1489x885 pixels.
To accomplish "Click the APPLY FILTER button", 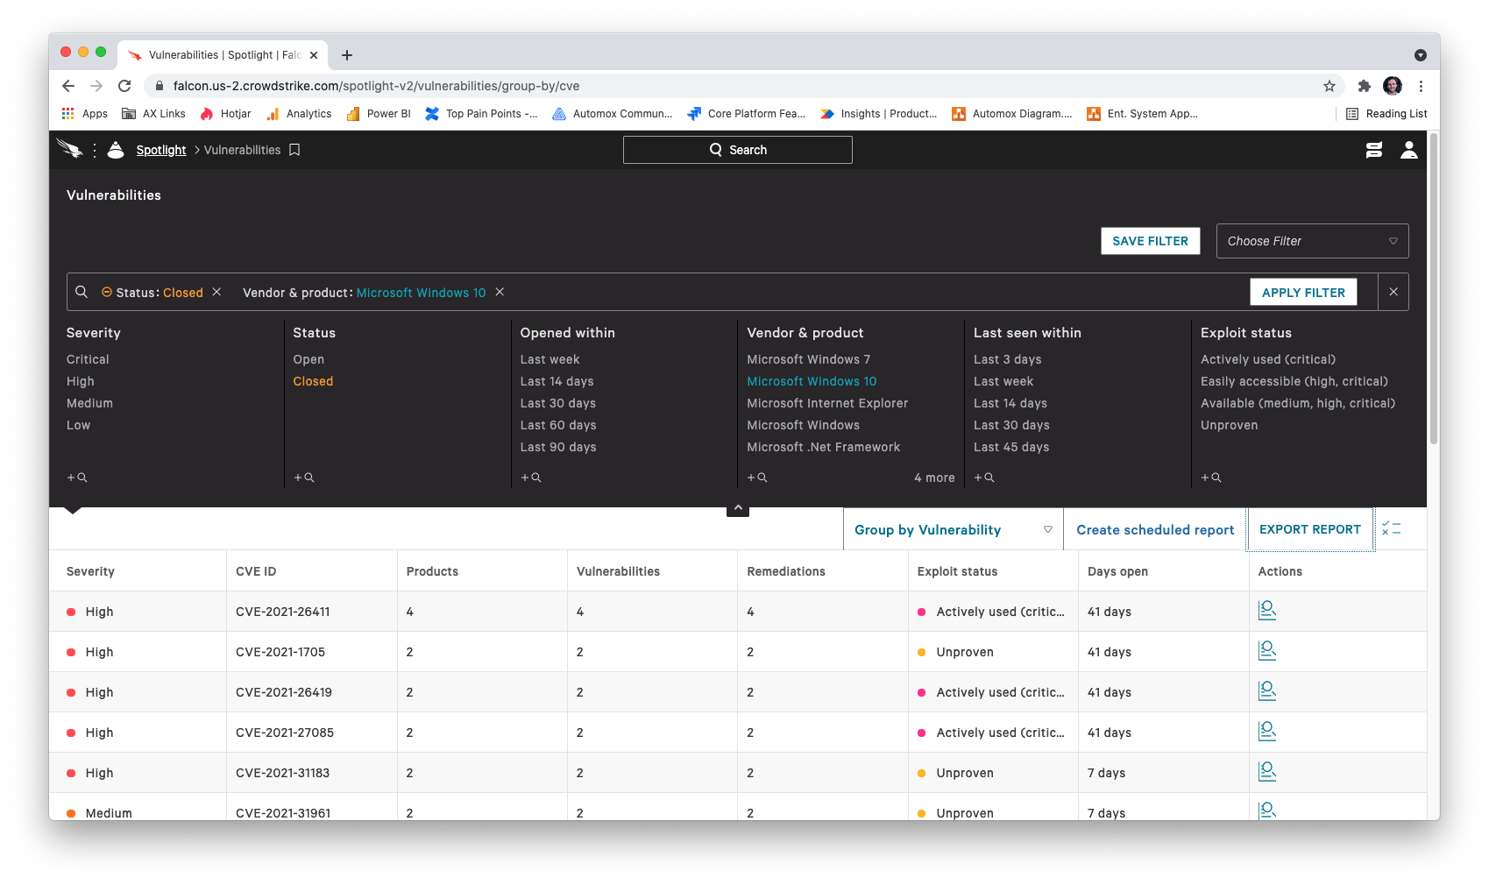I will pos(1303,292).
